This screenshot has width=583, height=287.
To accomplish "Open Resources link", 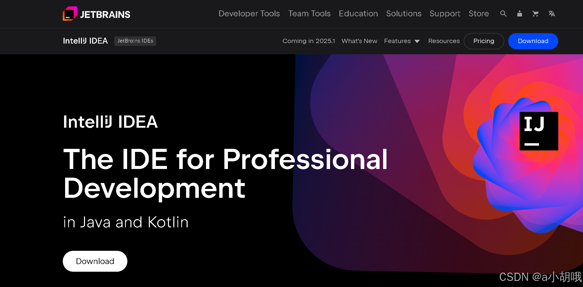I will (x=444, y=41).
